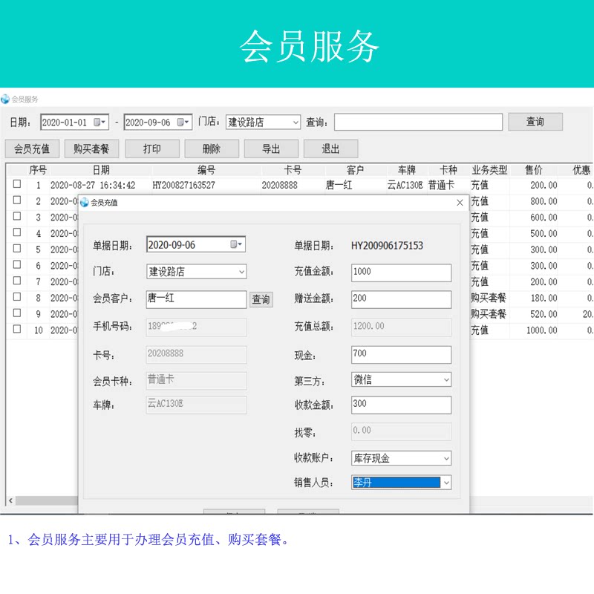
Task: Click the left arrow of horizontal scrollbar
Action: 10,500
